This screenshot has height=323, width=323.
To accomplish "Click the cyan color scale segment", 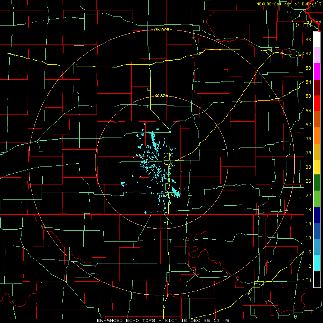I will [x=317, y=263].
